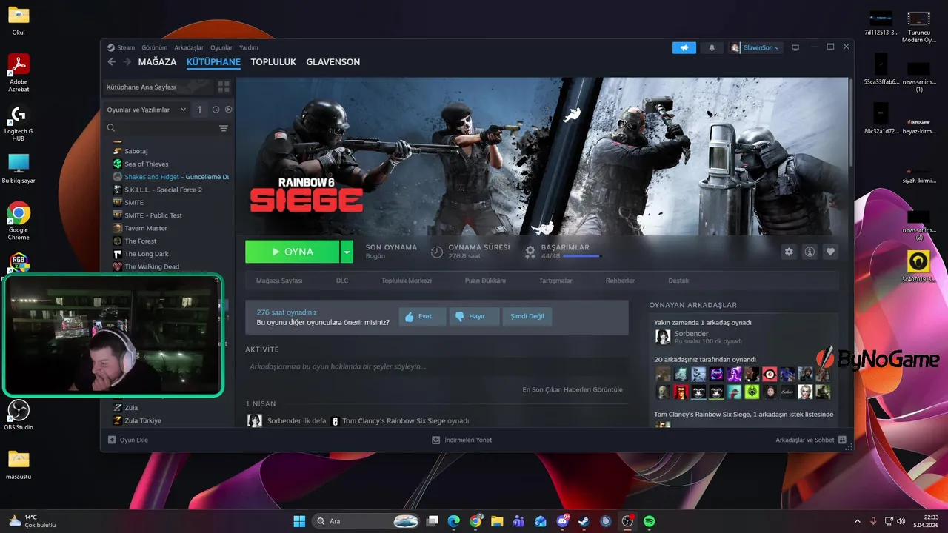Open Logitech G HUB desktop icon
Viewport: 948px width, 533px height.
(x=19, y=124)
